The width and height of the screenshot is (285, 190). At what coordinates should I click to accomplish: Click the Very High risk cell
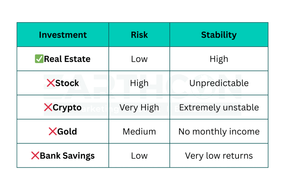(139, 107)
